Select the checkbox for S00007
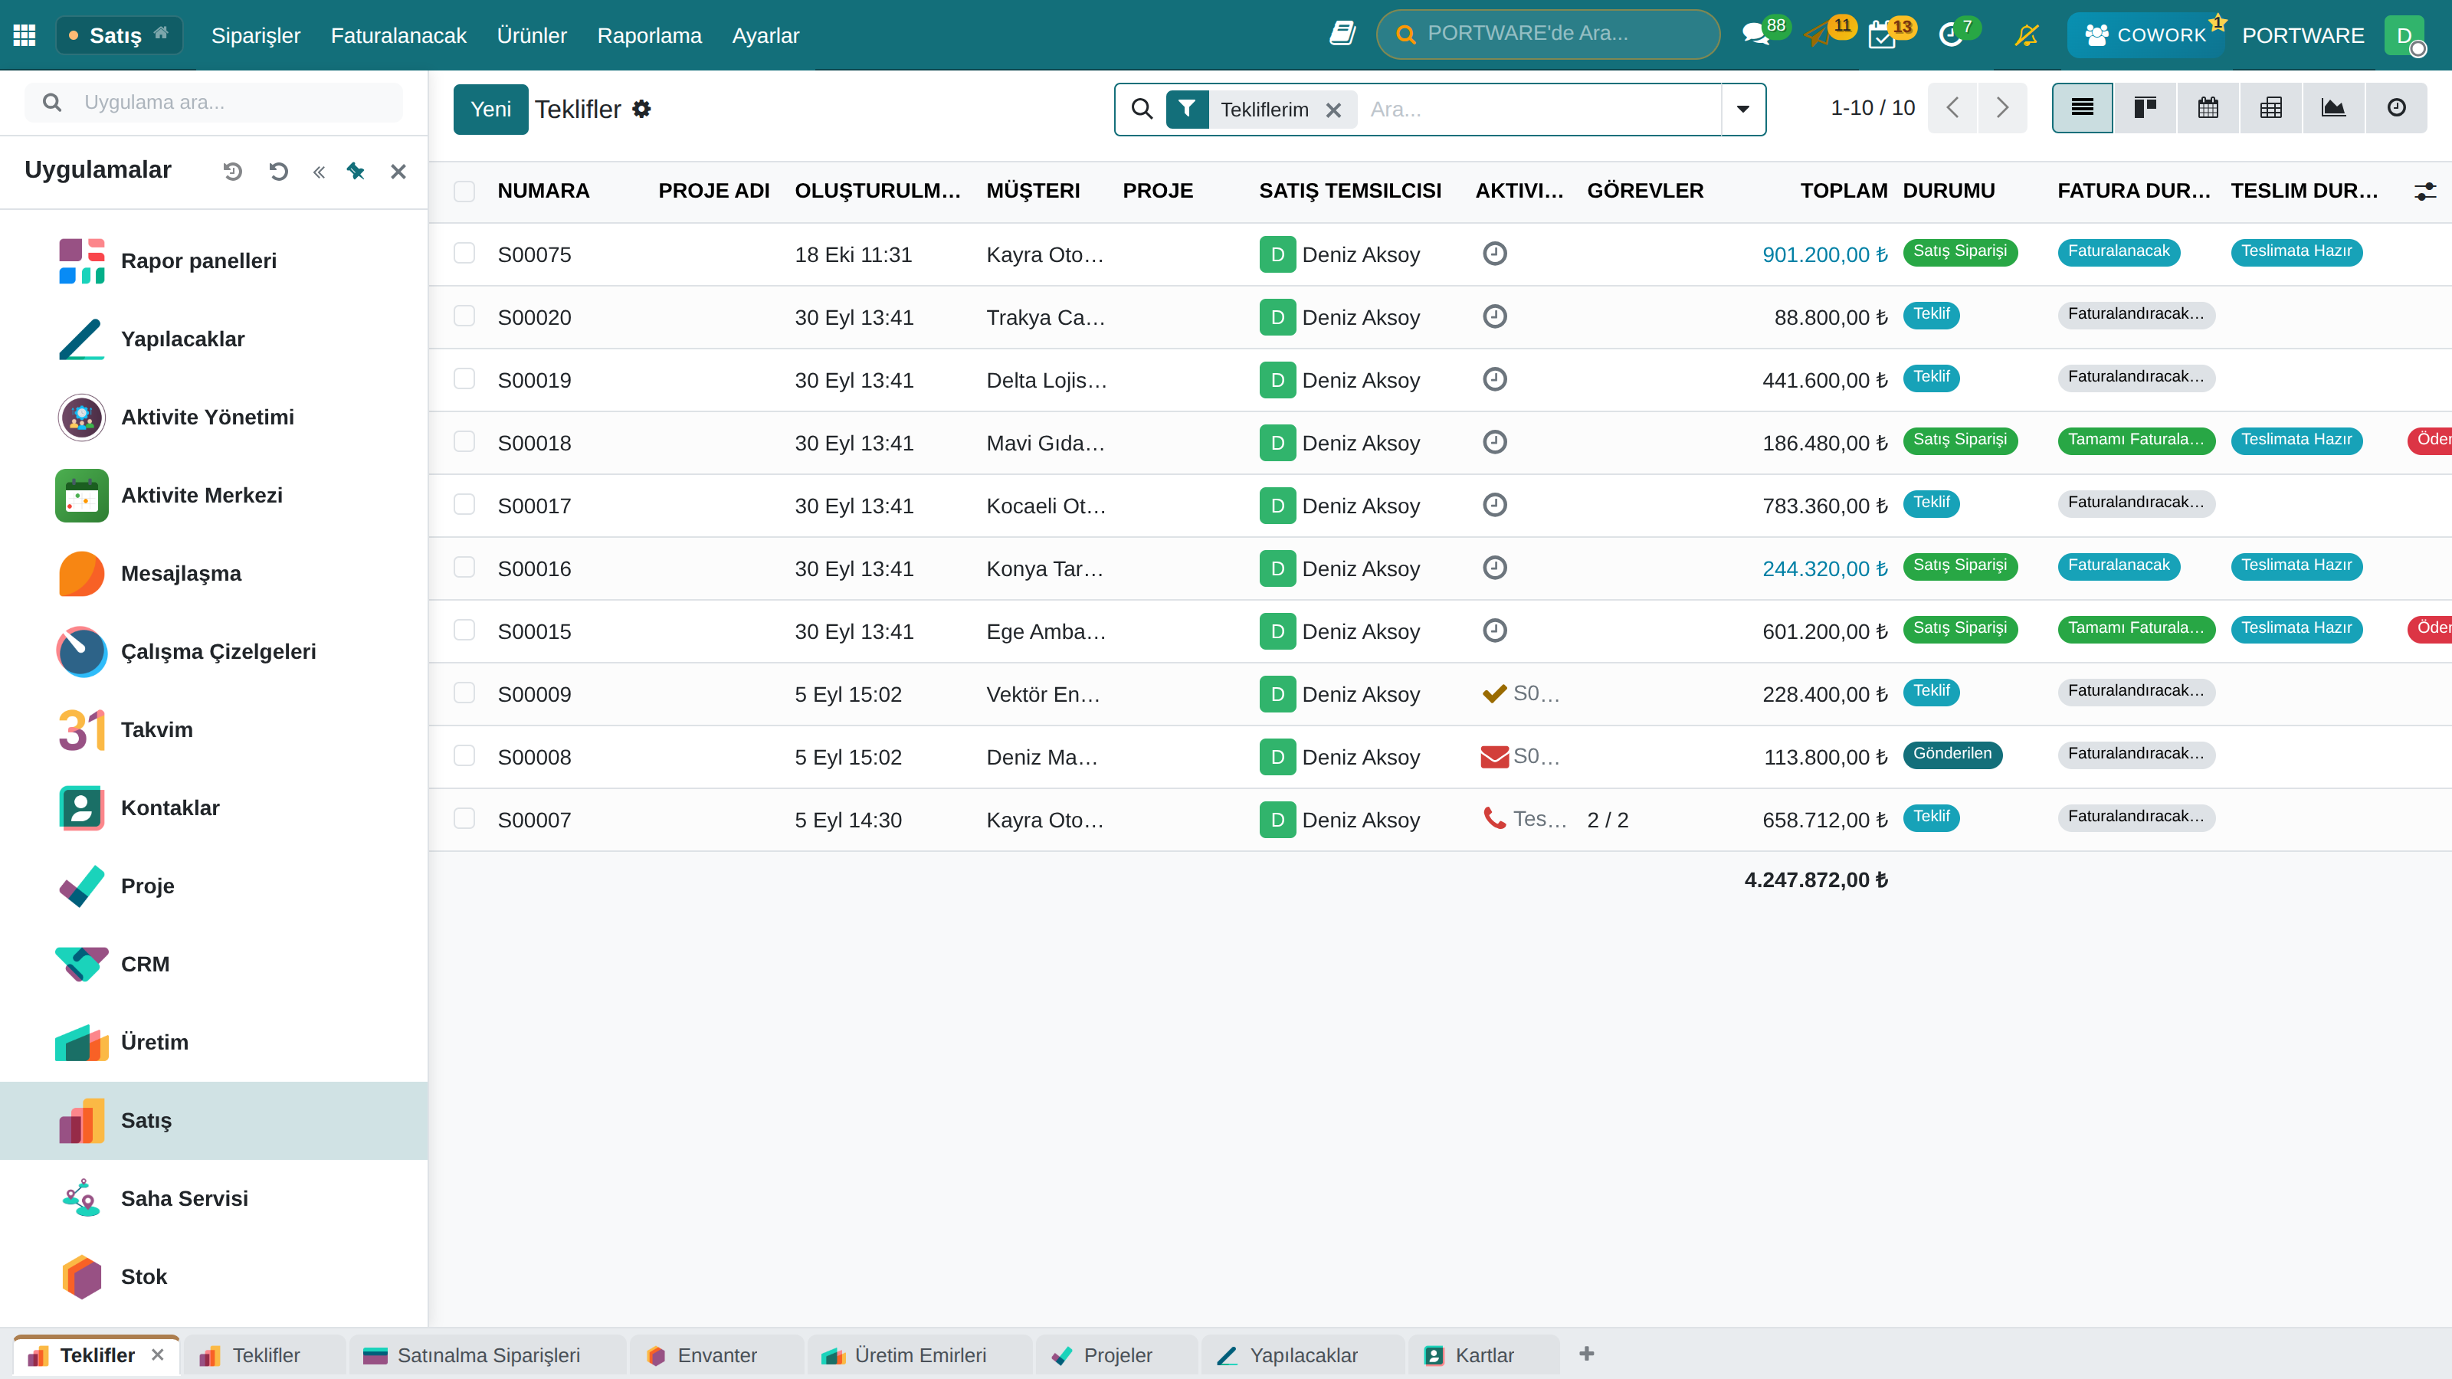2452x1379 pixels. coord(464,818)
